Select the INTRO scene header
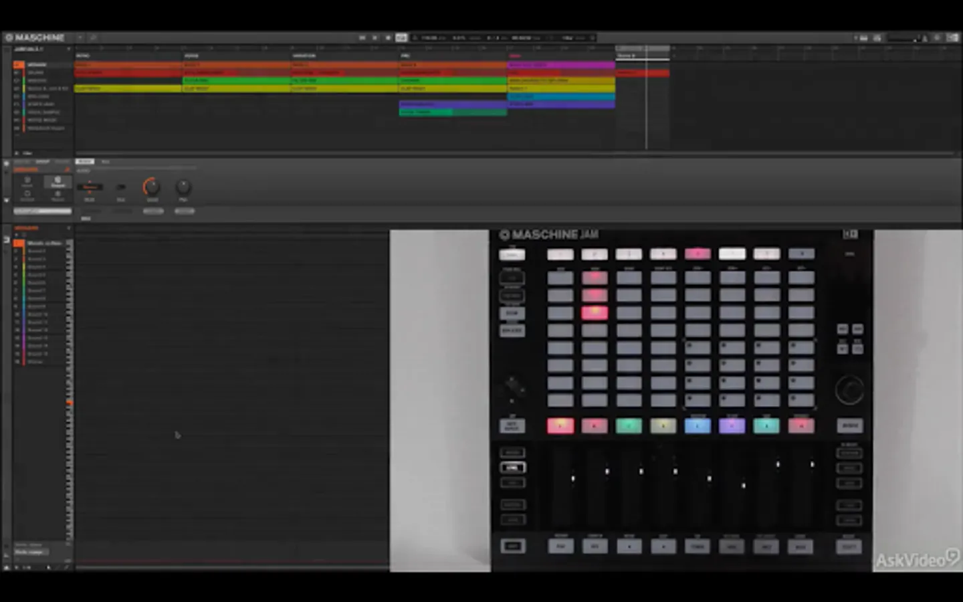Viewport: 963px width, 602px height. (x=83, y=56)
